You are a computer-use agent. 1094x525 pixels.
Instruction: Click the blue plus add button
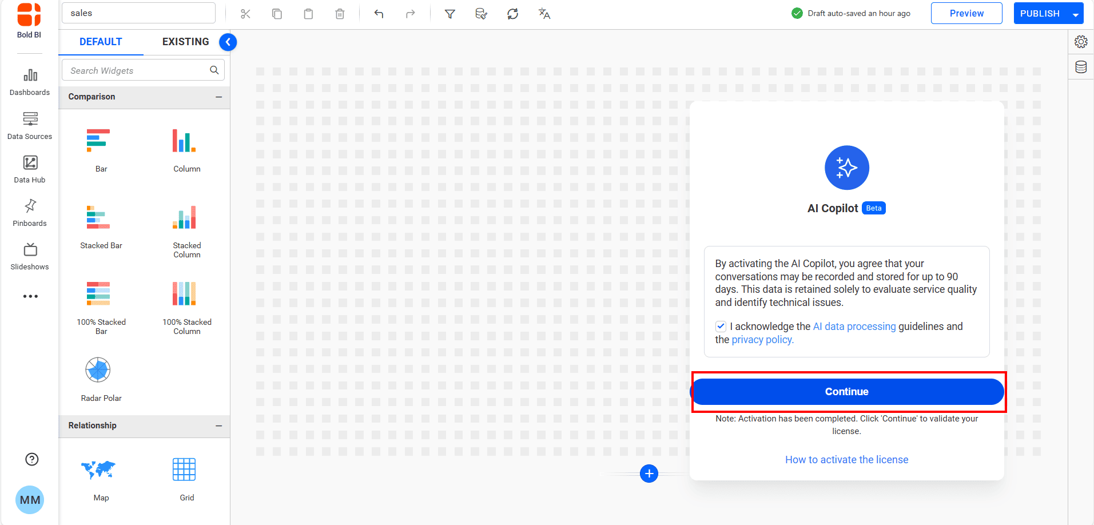[x=649, y=474]
